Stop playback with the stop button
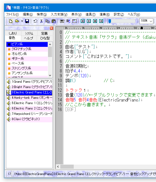156x182 pixels. (95, 21)
